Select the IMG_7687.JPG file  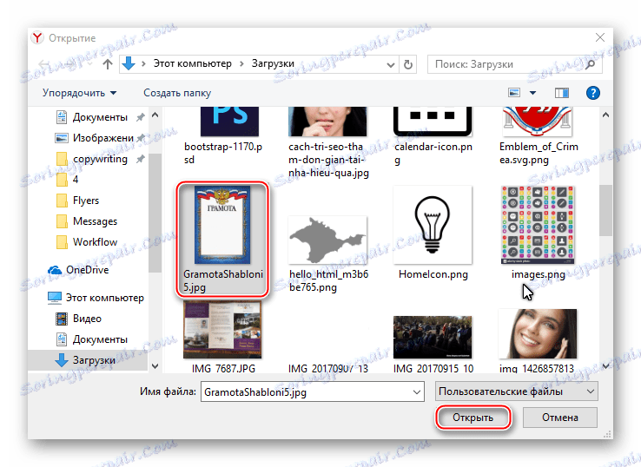(x=223, y=337)
